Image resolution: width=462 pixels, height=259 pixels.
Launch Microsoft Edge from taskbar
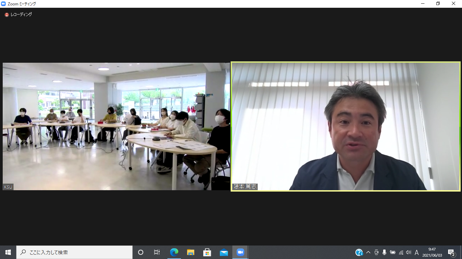coord(174,252)
